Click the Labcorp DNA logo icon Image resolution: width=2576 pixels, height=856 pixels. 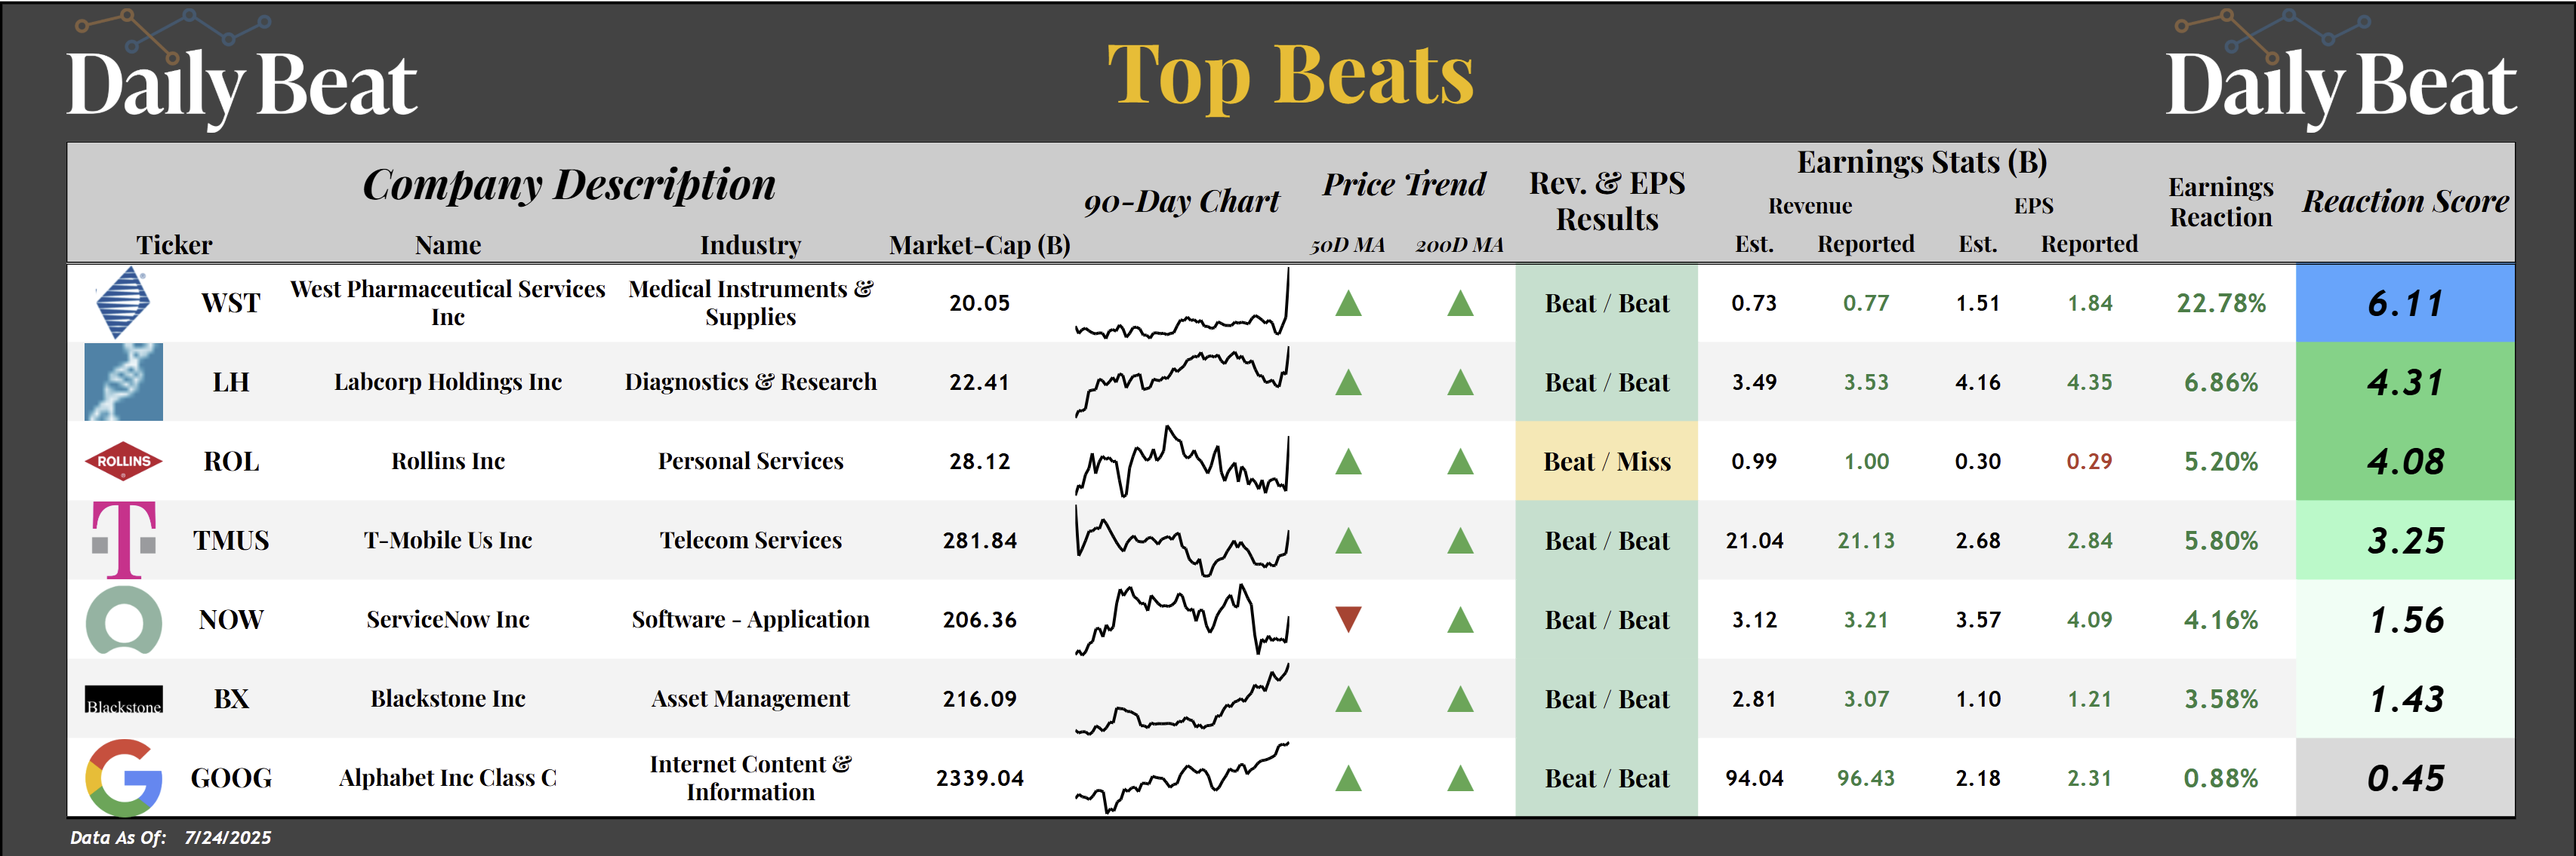(123, 382)
